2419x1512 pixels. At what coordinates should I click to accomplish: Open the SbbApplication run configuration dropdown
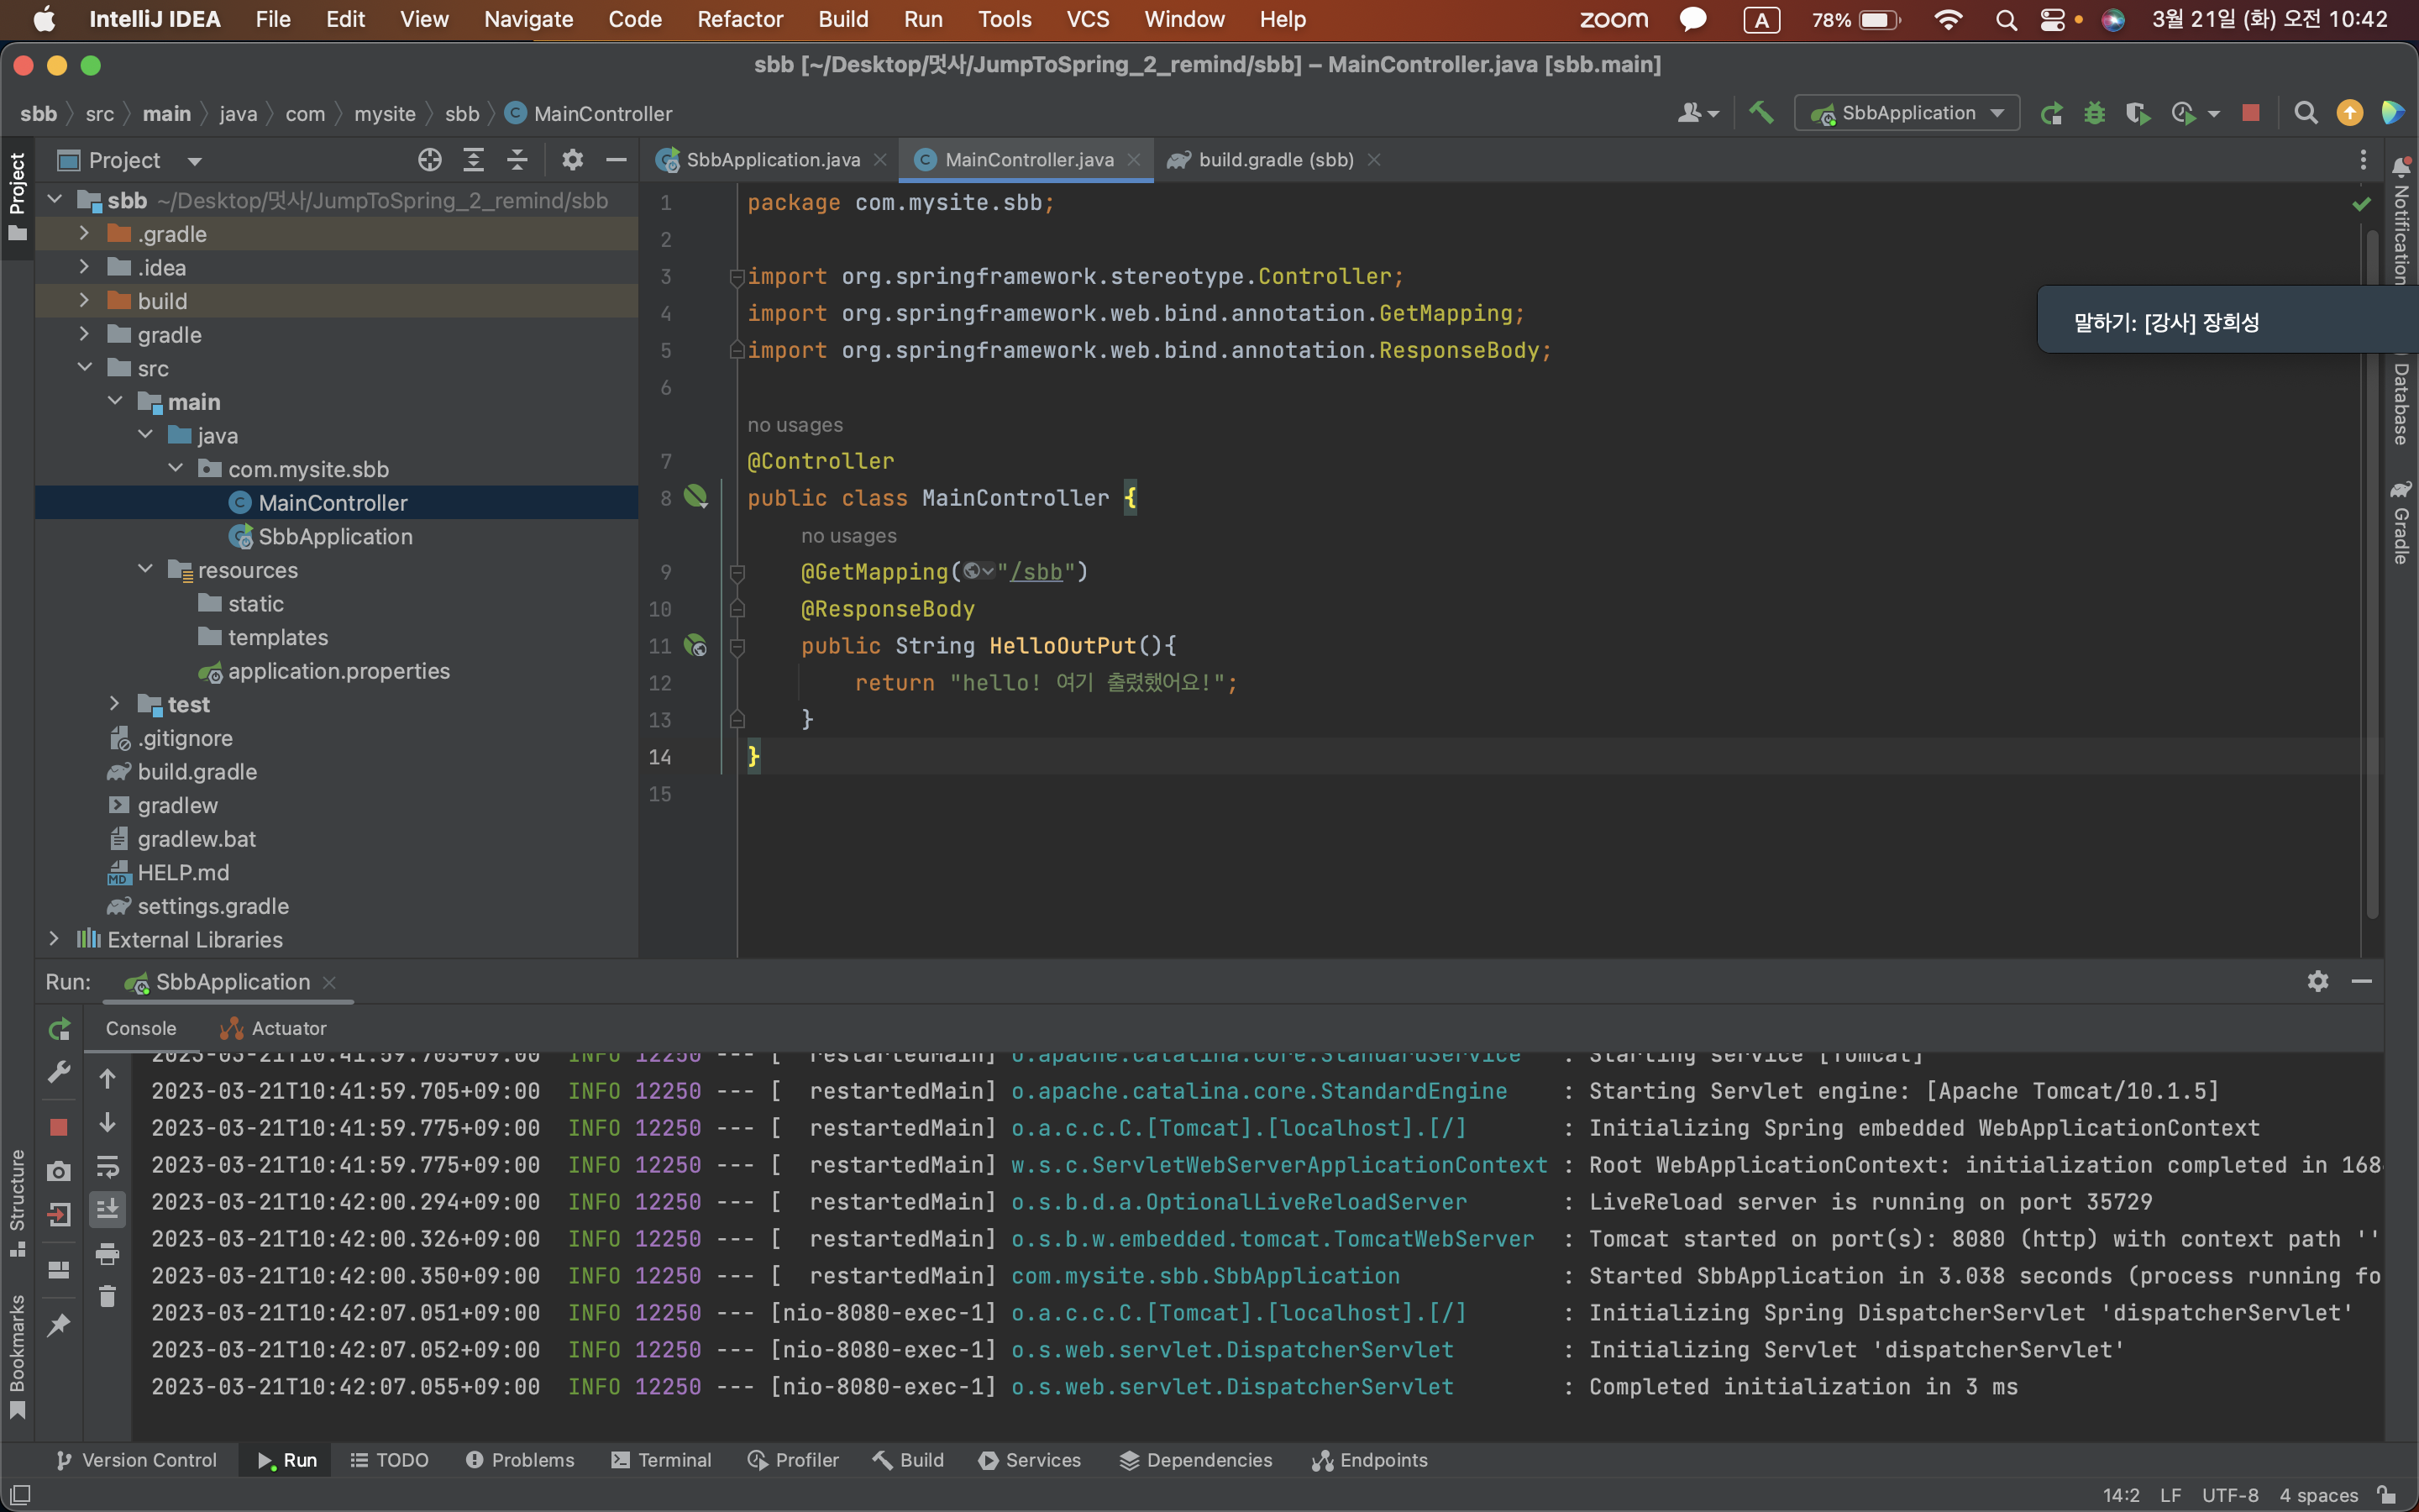pos(2002,112)
